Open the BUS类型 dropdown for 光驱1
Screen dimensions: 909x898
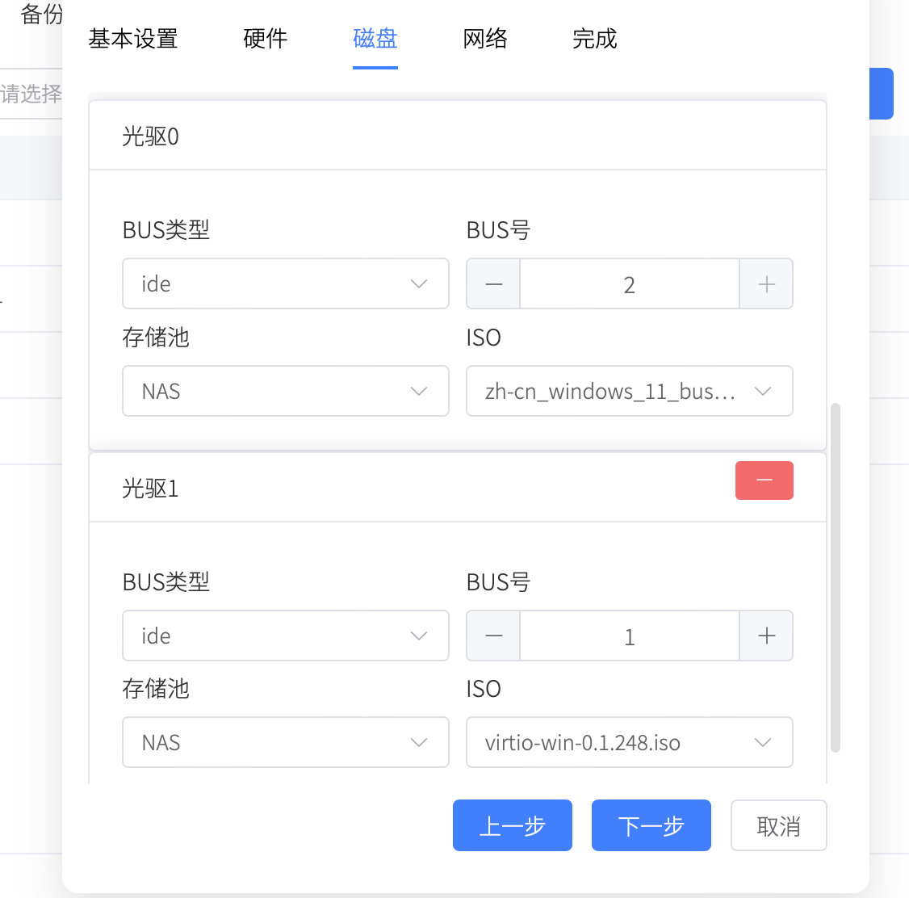(x=285, y=636)
